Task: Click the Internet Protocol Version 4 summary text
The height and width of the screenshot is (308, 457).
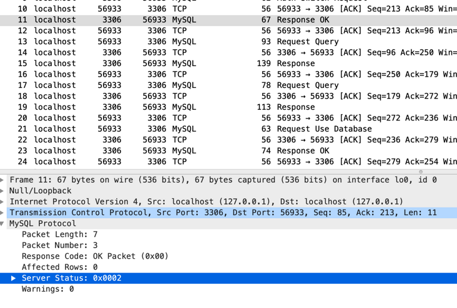Action: pyautogui.click(x=207, y=202)
